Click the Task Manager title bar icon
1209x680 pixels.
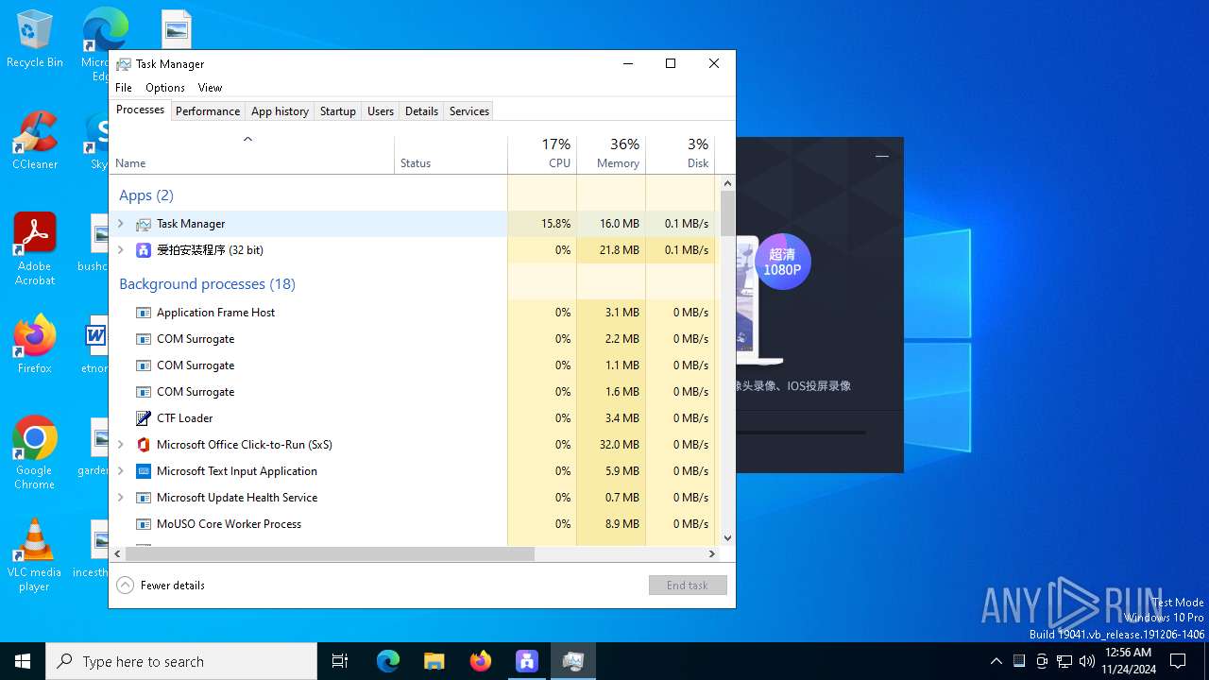point(124,64)
